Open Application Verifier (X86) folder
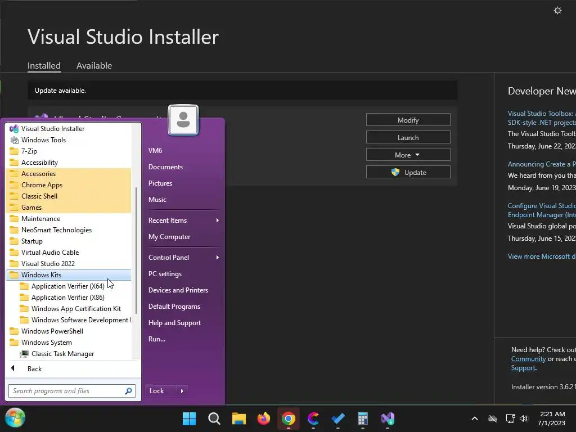The image size is (576, 432). click(x=68, y=297)
